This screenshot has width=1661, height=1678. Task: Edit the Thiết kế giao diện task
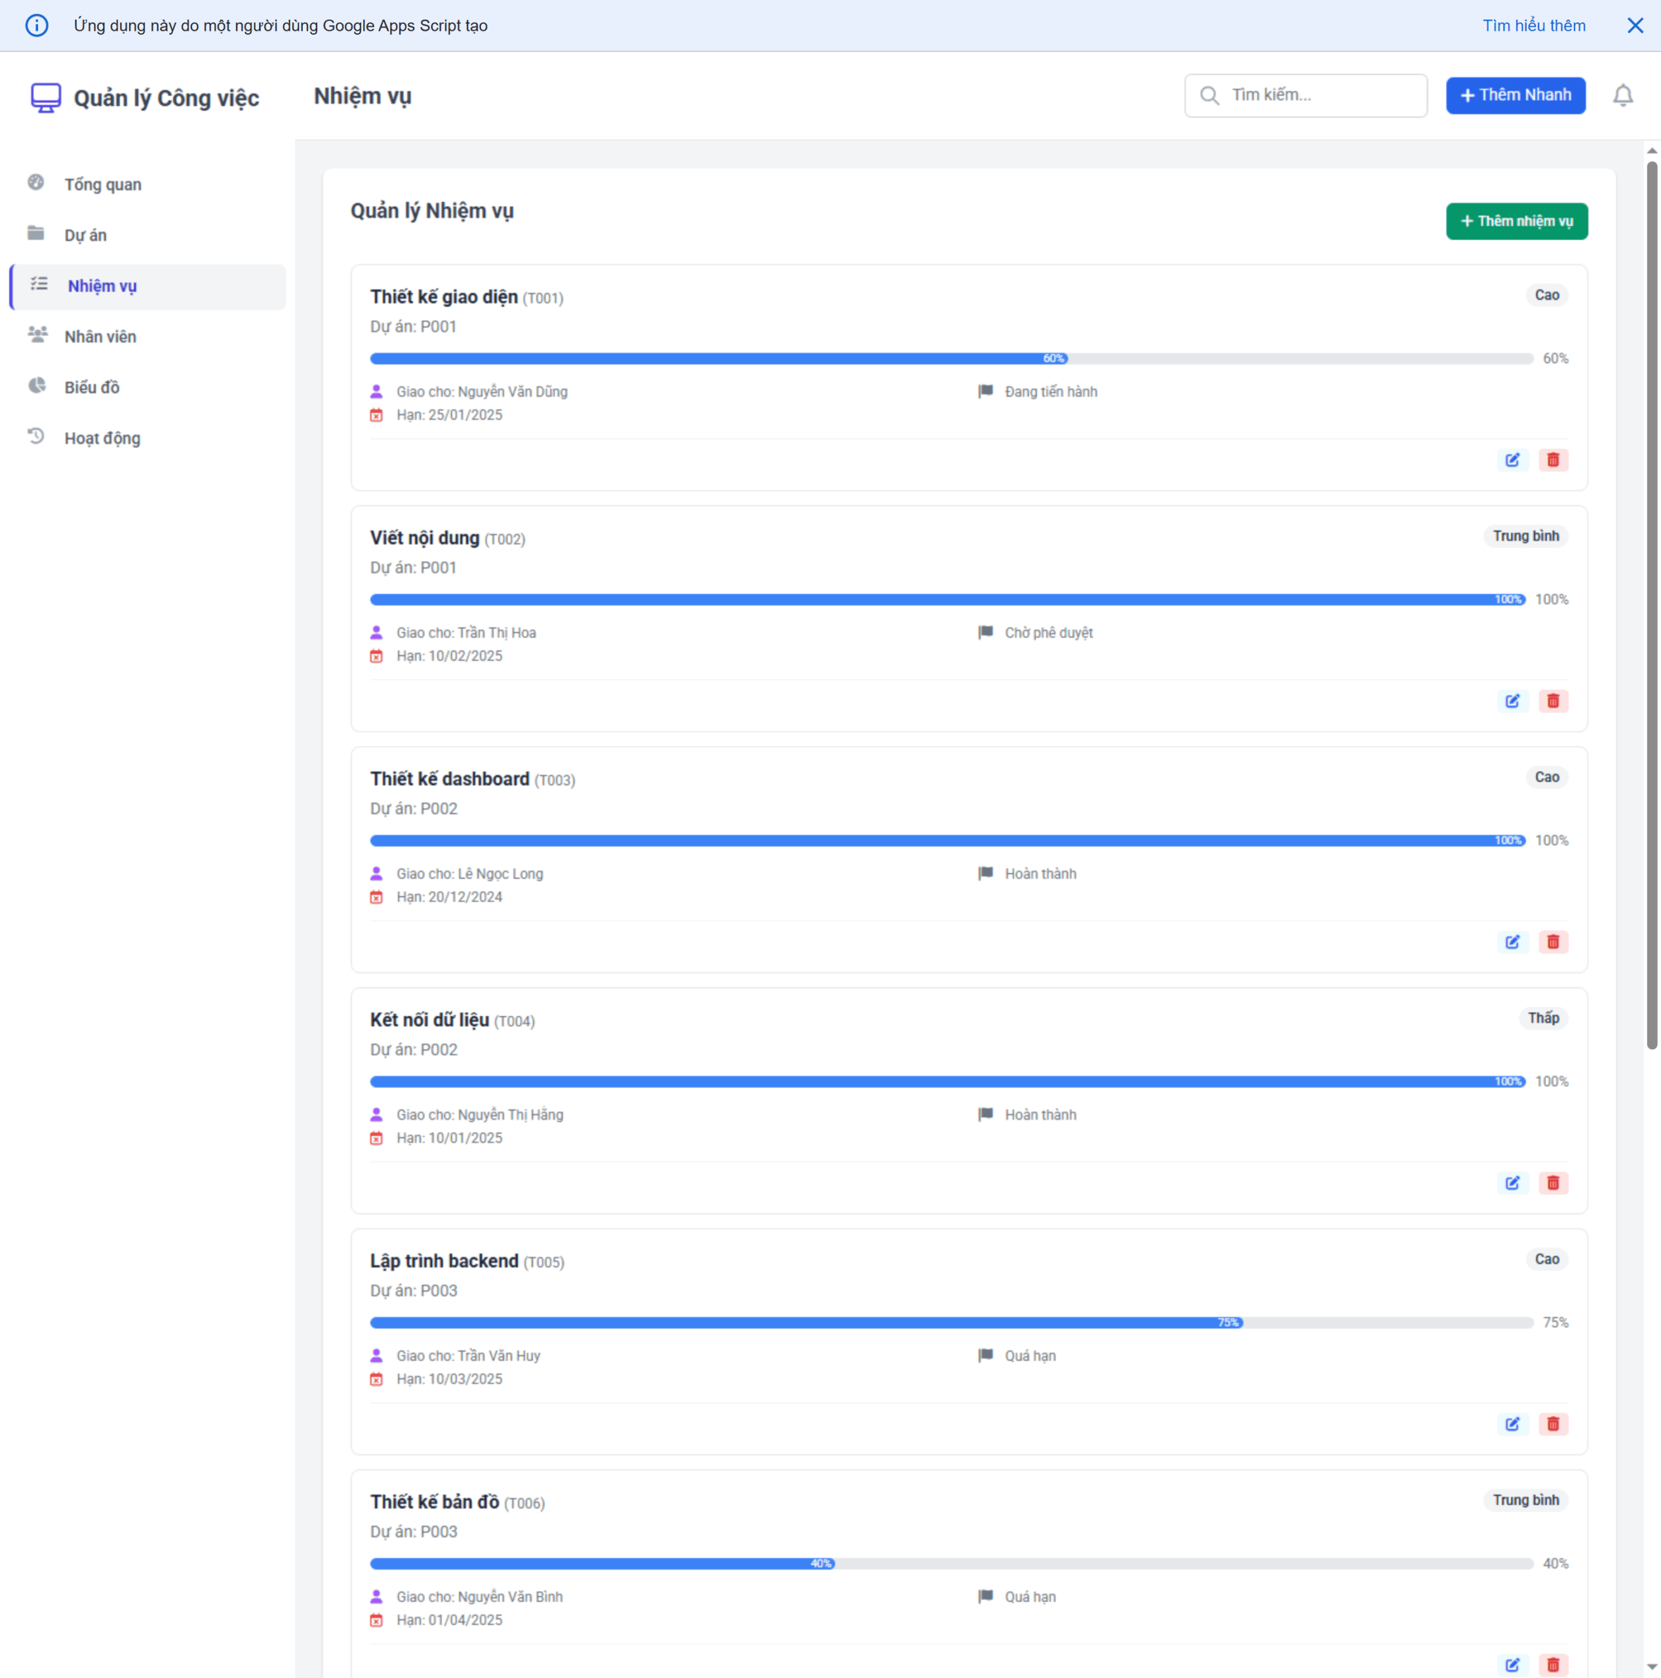click(1514, 459)
